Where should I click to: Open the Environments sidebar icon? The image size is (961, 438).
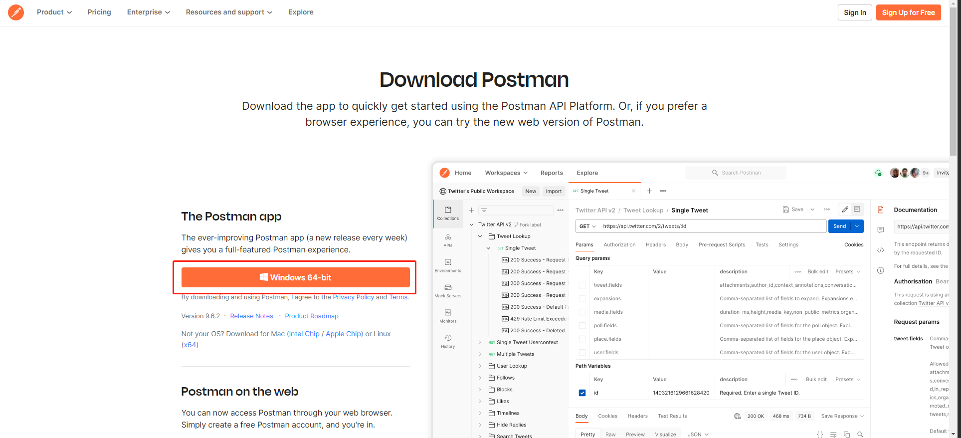coord(448,265)
